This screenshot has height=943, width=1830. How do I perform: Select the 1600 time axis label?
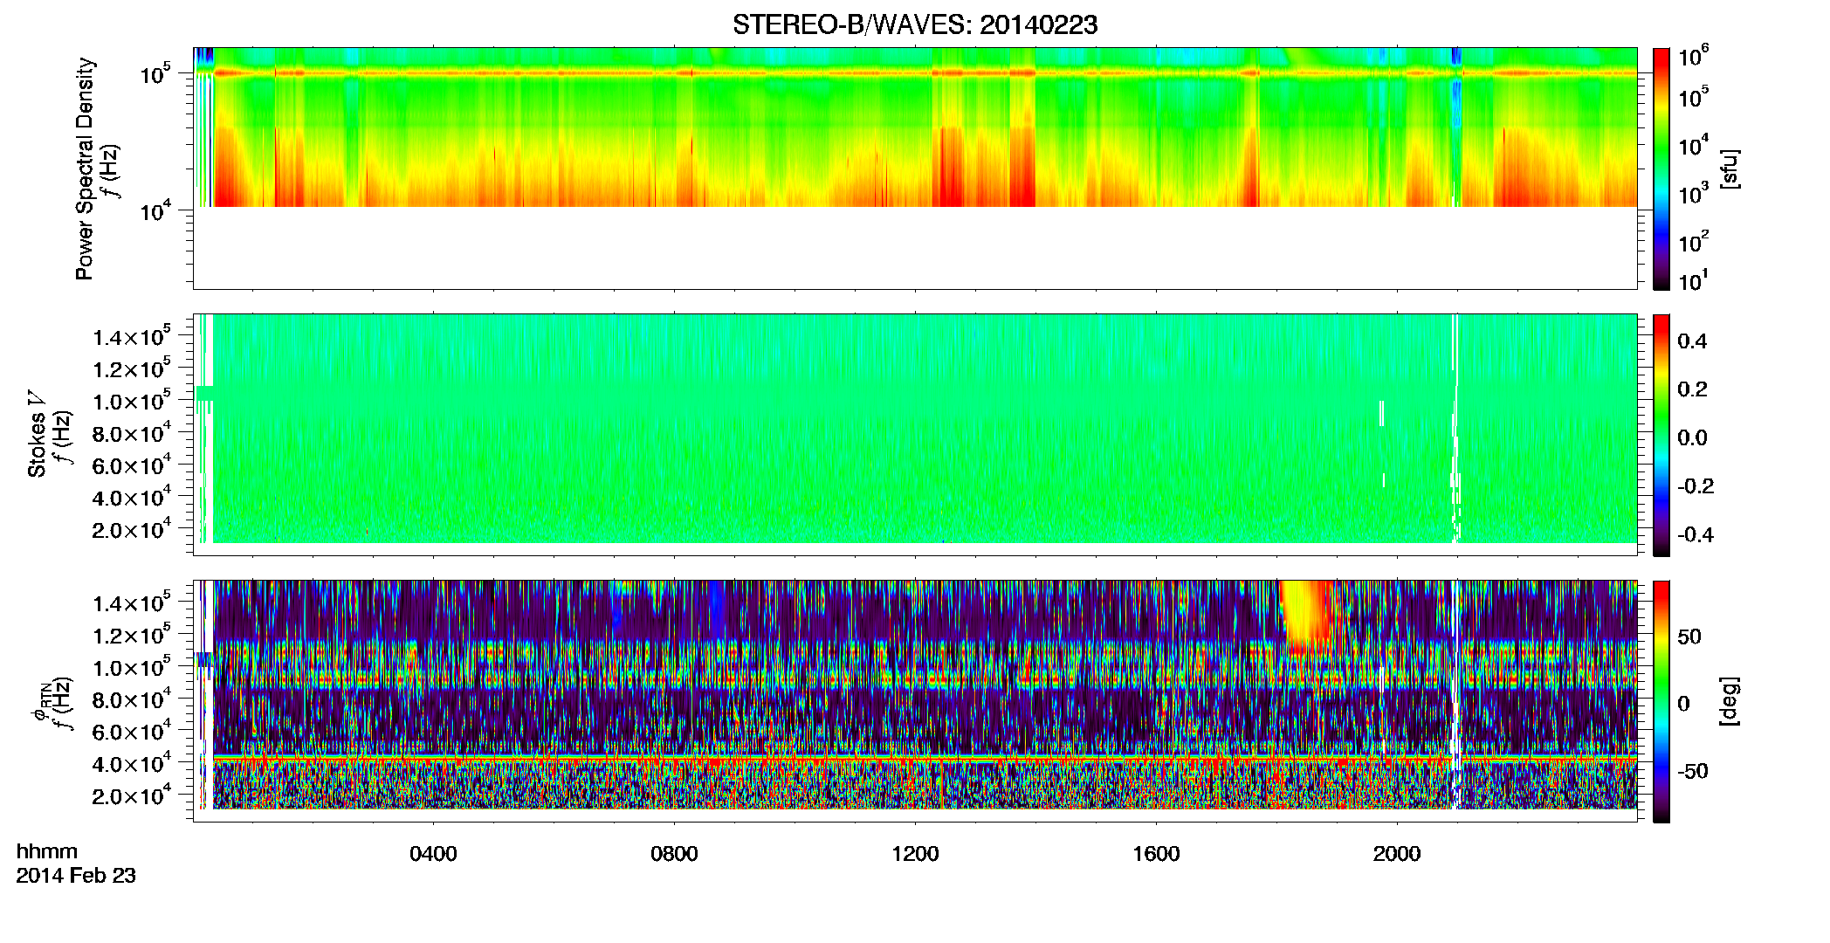(1156, 854)
